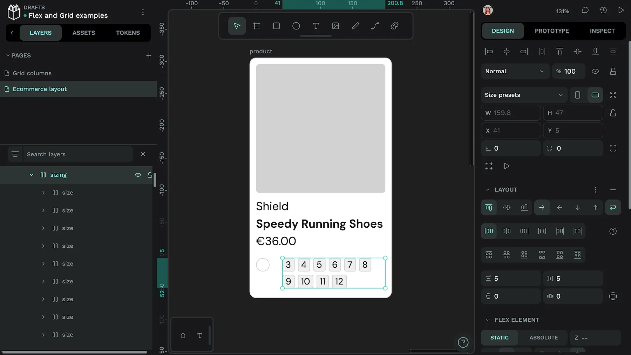
Task: Open the Size presets dropdown
Action: [x=523, y=95]
